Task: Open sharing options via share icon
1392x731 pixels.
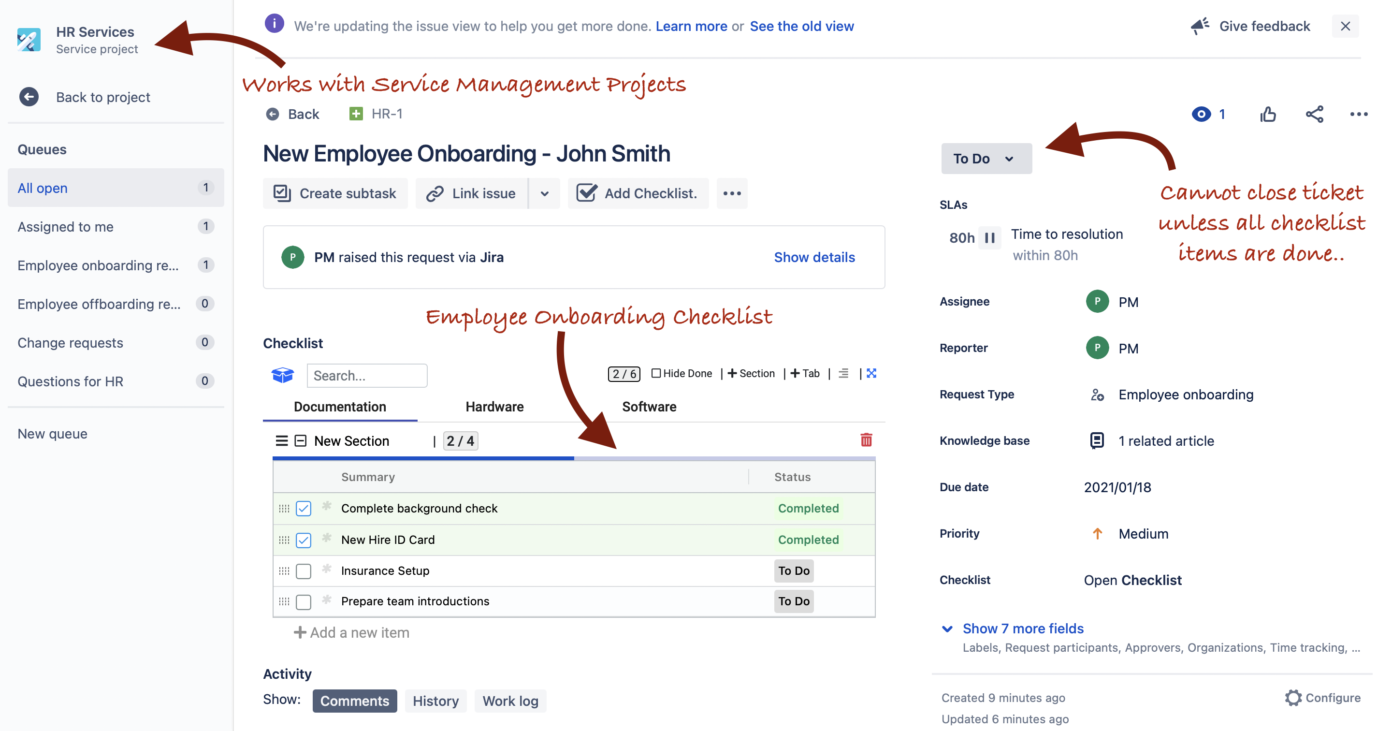Action: [1314, 114]
